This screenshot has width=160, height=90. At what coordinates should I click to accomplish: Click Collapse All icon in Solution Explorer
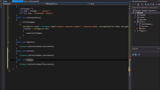151,4
